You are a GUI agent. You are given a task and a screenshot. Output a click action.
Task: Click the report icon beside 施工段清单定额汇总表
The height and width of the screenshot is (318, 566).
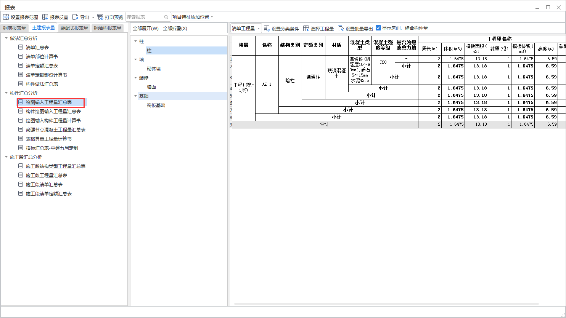point(21,193)
